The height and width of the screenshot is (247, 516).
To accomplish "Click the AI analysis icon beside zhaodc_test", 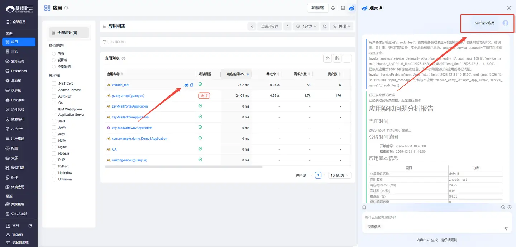I will pyautogui.click(x=186, y=85).
